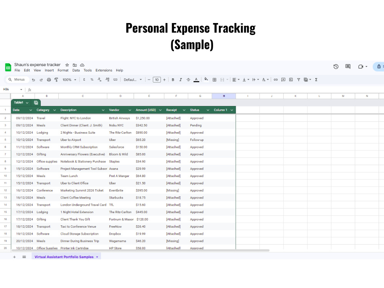Print the spreadsheet
This screenshot has height=288, width=384.
tap(49, 79)
